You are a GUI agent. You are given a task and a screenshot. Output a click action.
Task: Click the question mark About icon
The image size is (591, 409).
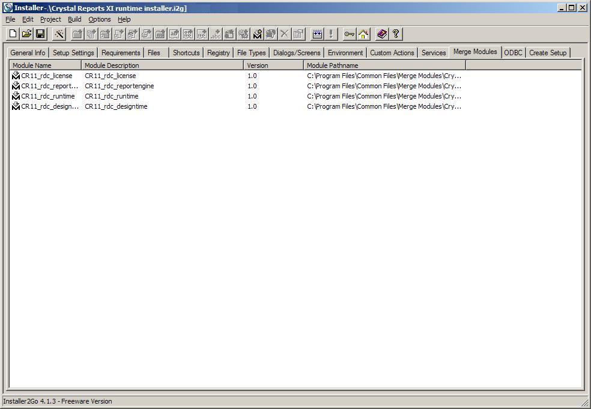[x=395, y=34]
